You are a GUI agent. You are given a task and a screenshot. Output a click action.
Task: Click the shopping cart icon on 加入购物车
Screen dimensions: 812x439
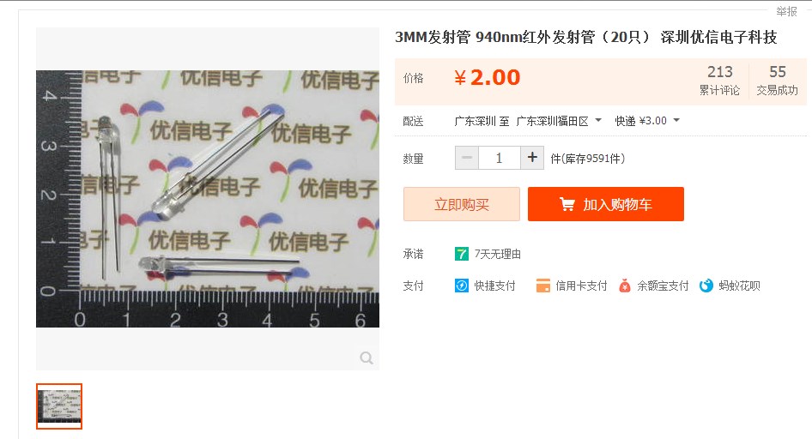tap(567, 204)
